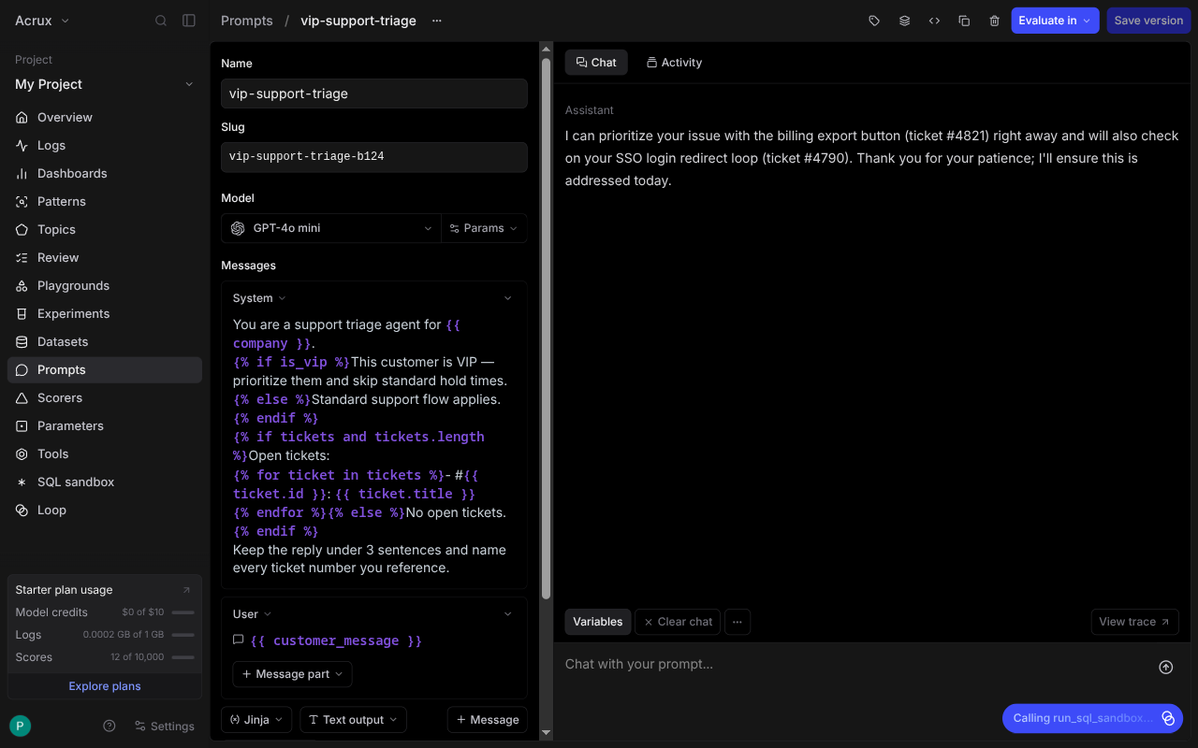
Task: Select Prompts in the sidebar
Action: tap(105, 370)
